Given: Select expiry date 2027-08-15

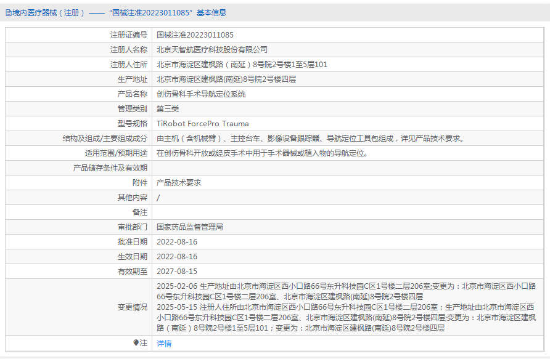Looking at the screenshot, I should coord(177,271).
